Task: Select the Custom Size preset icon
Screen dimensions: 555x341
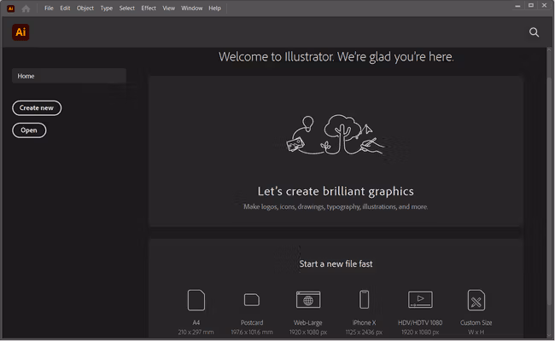Action: click(x=476, y=300)
